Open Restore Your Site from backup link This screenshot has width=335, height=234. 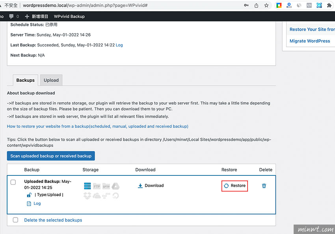click(x=312, y=29)
